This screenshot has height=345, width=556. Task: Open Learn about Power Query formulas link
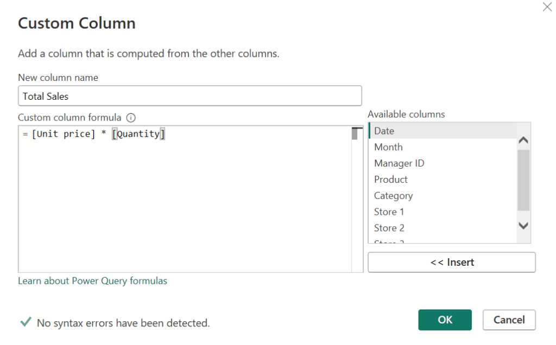(x=92, y=281)
